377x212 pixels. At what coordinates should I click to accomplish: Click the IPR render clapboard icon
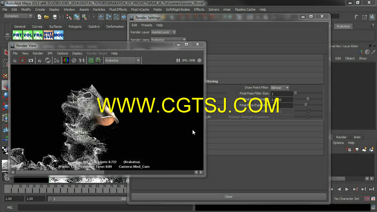(x=40, y=60)
